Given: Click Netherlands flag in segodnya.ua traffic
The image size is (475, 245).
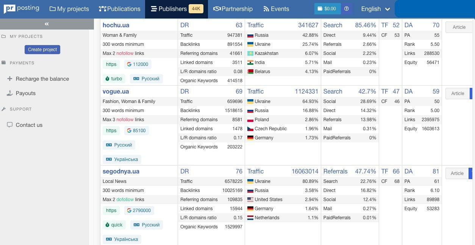Looking at the screenshot, I should [250, 218].
